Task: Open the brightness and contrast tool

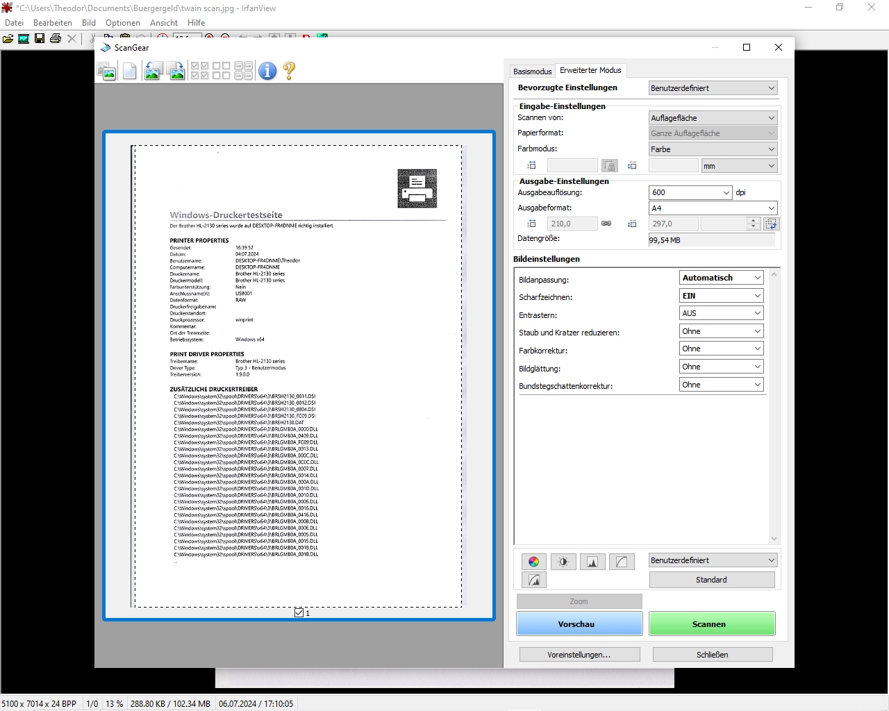Action: (563, 562)
